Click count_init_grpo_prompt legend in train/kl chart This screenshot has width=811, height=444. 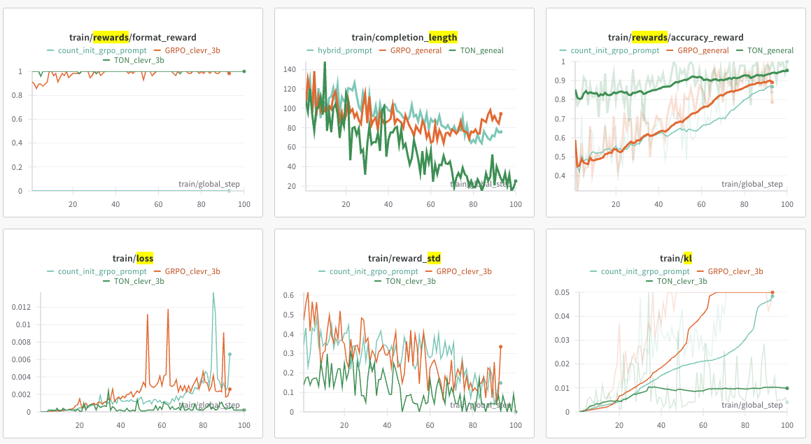tap(640, 271)
